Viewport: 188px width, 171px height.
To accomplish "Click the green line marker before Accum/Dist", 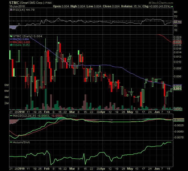I will [11, 142].
